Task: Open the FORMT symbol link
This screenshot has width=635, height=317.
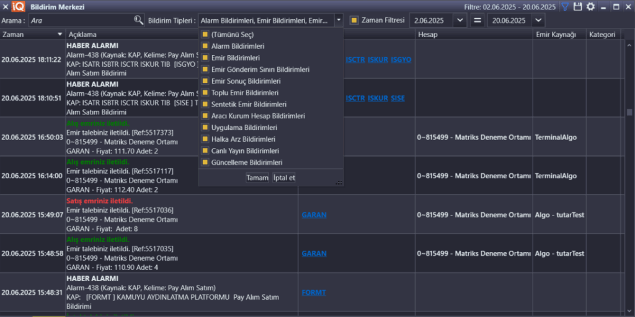Action: (313, 292)
